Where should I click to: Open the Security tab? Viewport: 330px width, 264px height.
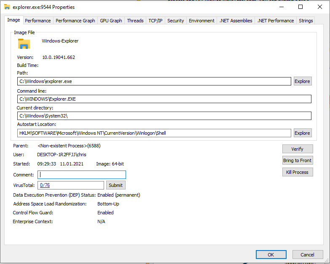175,21
